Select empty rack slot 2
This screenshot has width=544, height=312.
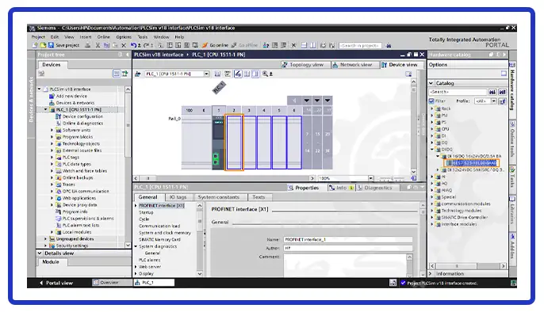coord(234,142)
